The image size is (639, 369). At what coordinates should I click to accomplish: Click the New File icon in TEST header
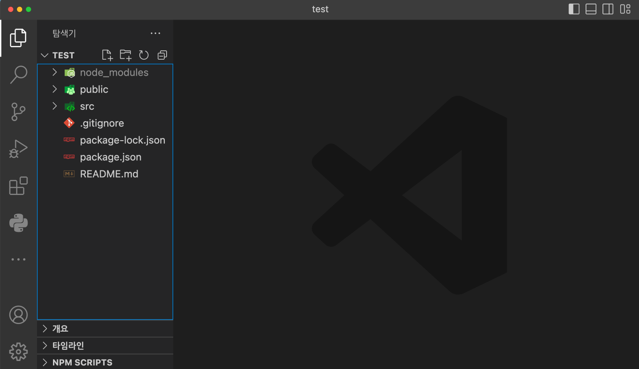point(107,55)
